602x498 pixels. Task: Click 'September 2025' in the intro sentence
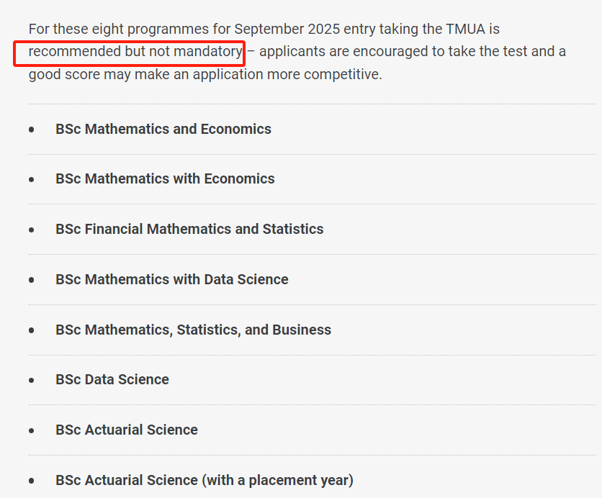point(287,30)
